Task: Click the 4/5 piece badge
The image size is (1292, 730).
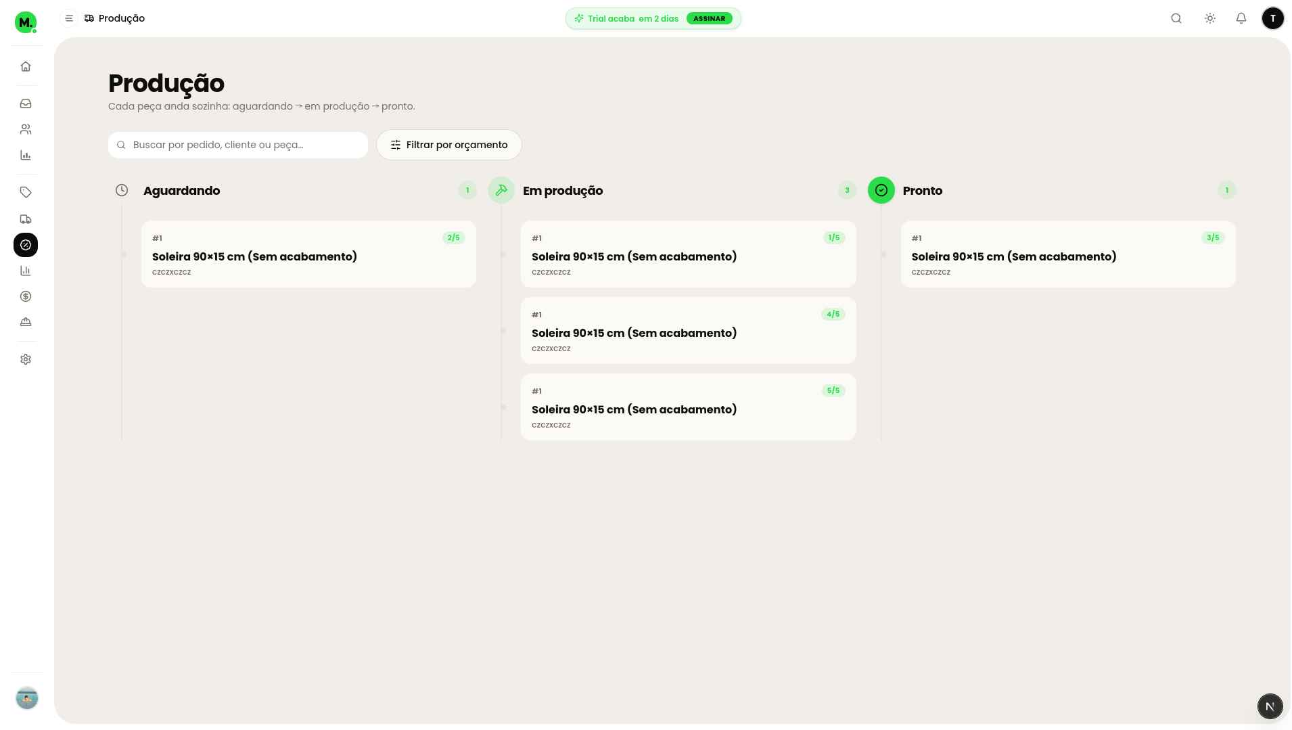Action: coord(833,314)
